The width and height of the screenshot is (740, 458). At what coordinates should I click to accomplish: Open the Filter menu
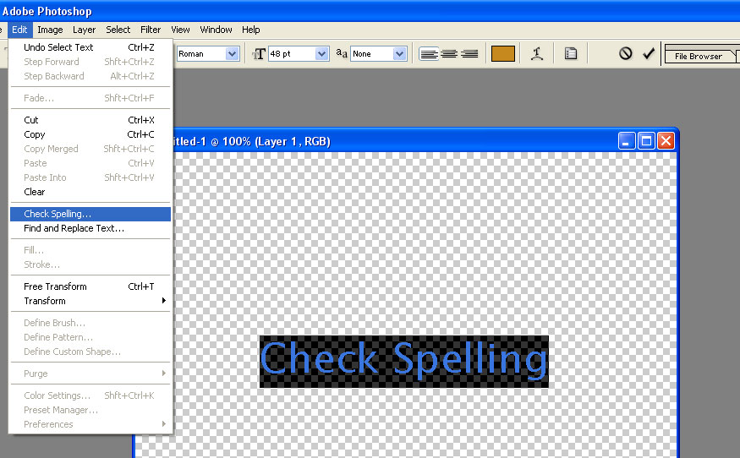(151, 30)
